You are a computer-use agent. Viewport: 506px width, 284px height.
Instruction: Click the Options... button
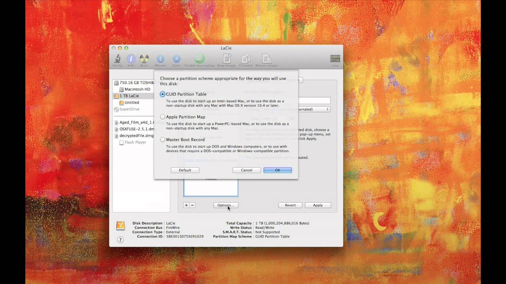point(226,205)
